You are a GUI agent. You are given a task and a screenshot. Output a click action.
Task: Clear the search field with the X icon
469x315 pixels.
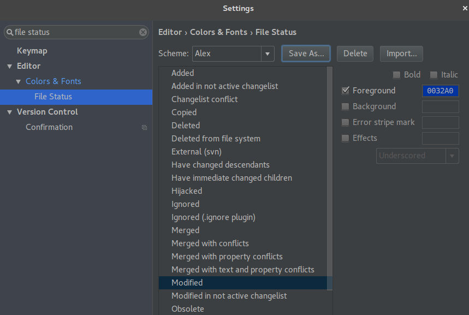pyautogui.click(x=143, y=32)
